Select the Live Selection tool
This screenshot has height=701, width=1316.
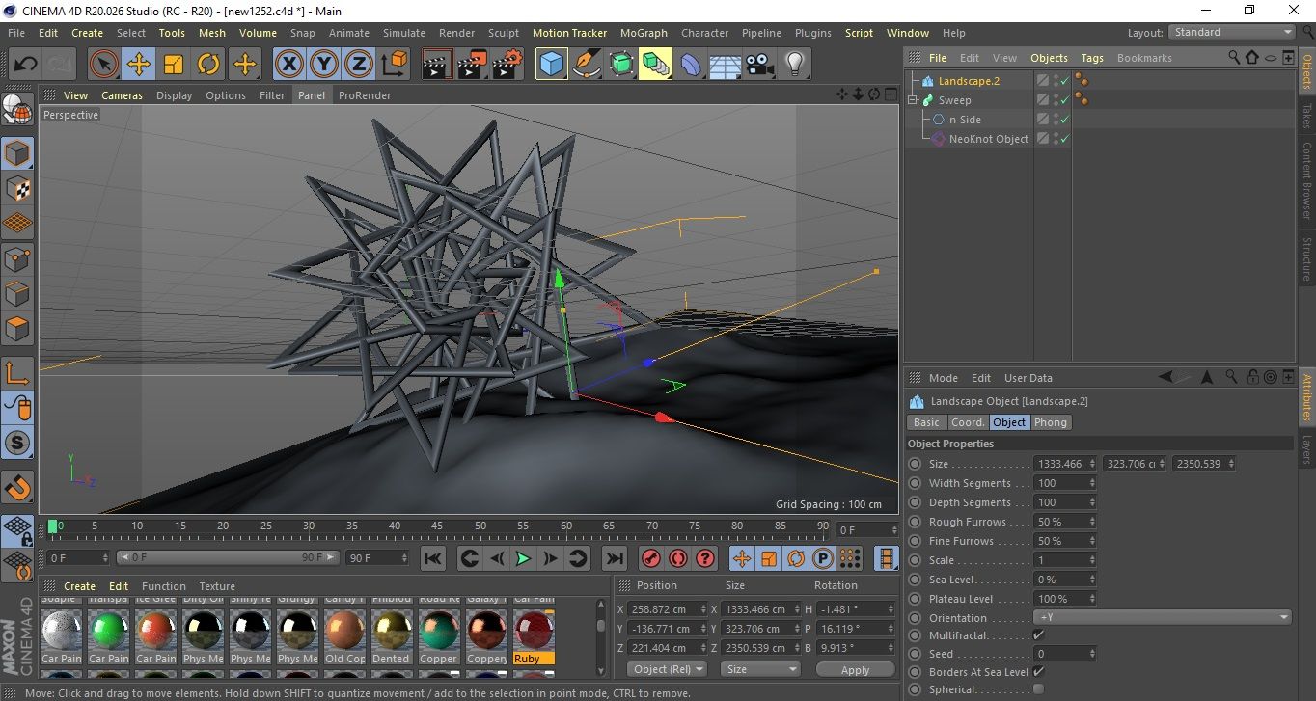tap(104, 65)
